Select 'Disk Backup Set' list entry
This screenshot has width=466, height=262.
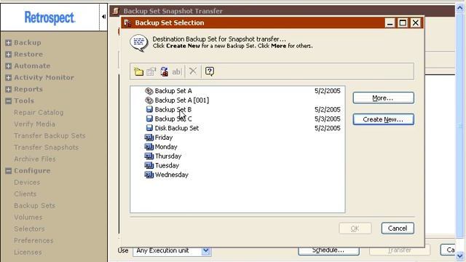177,128
